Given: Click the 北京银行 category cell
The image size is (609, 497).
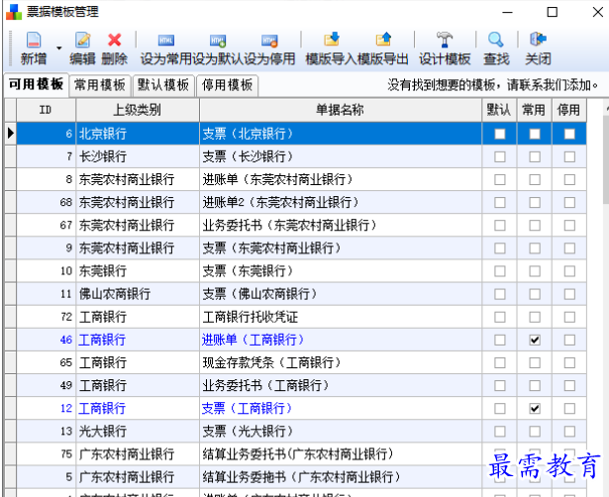Looking at the screenshot, I should [x=138, y=134].
